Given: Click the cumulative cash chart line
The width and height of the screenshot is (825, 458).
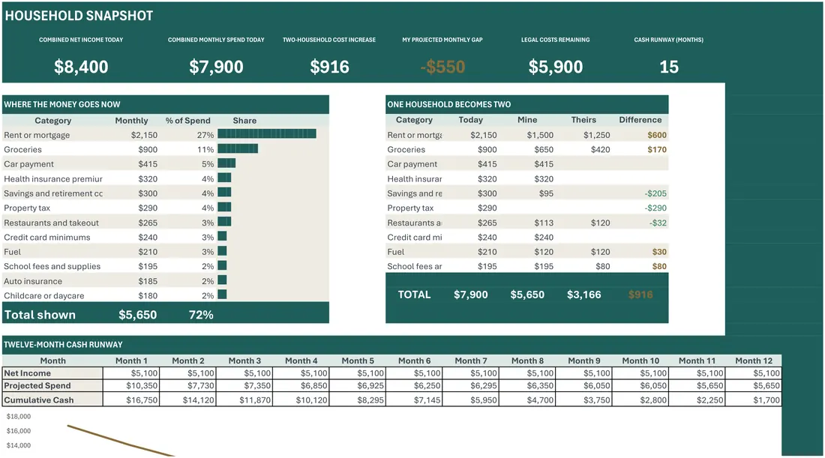Looking at the screenshot, I should (120, 441).
